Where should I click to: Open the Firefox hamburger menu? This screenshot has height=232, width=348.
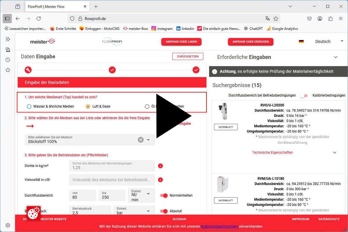[341, 19]
